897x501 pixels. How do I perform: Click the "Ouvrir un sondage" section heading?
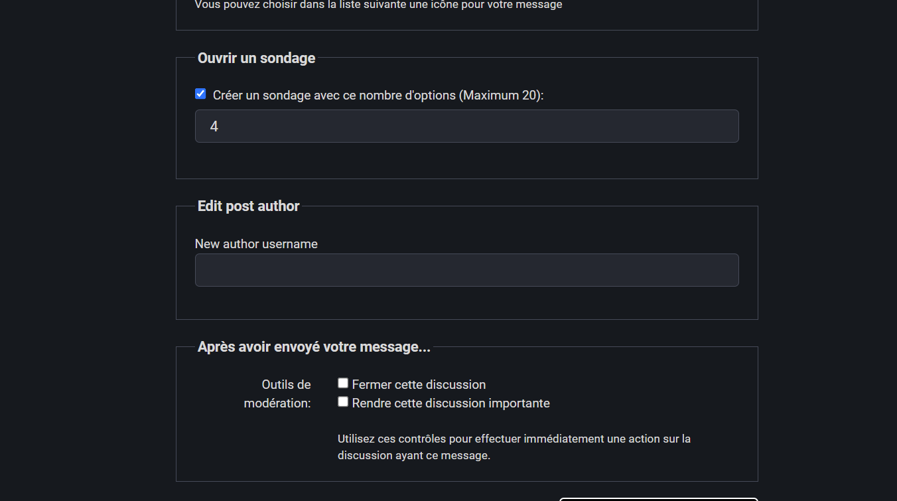[256, 58]
